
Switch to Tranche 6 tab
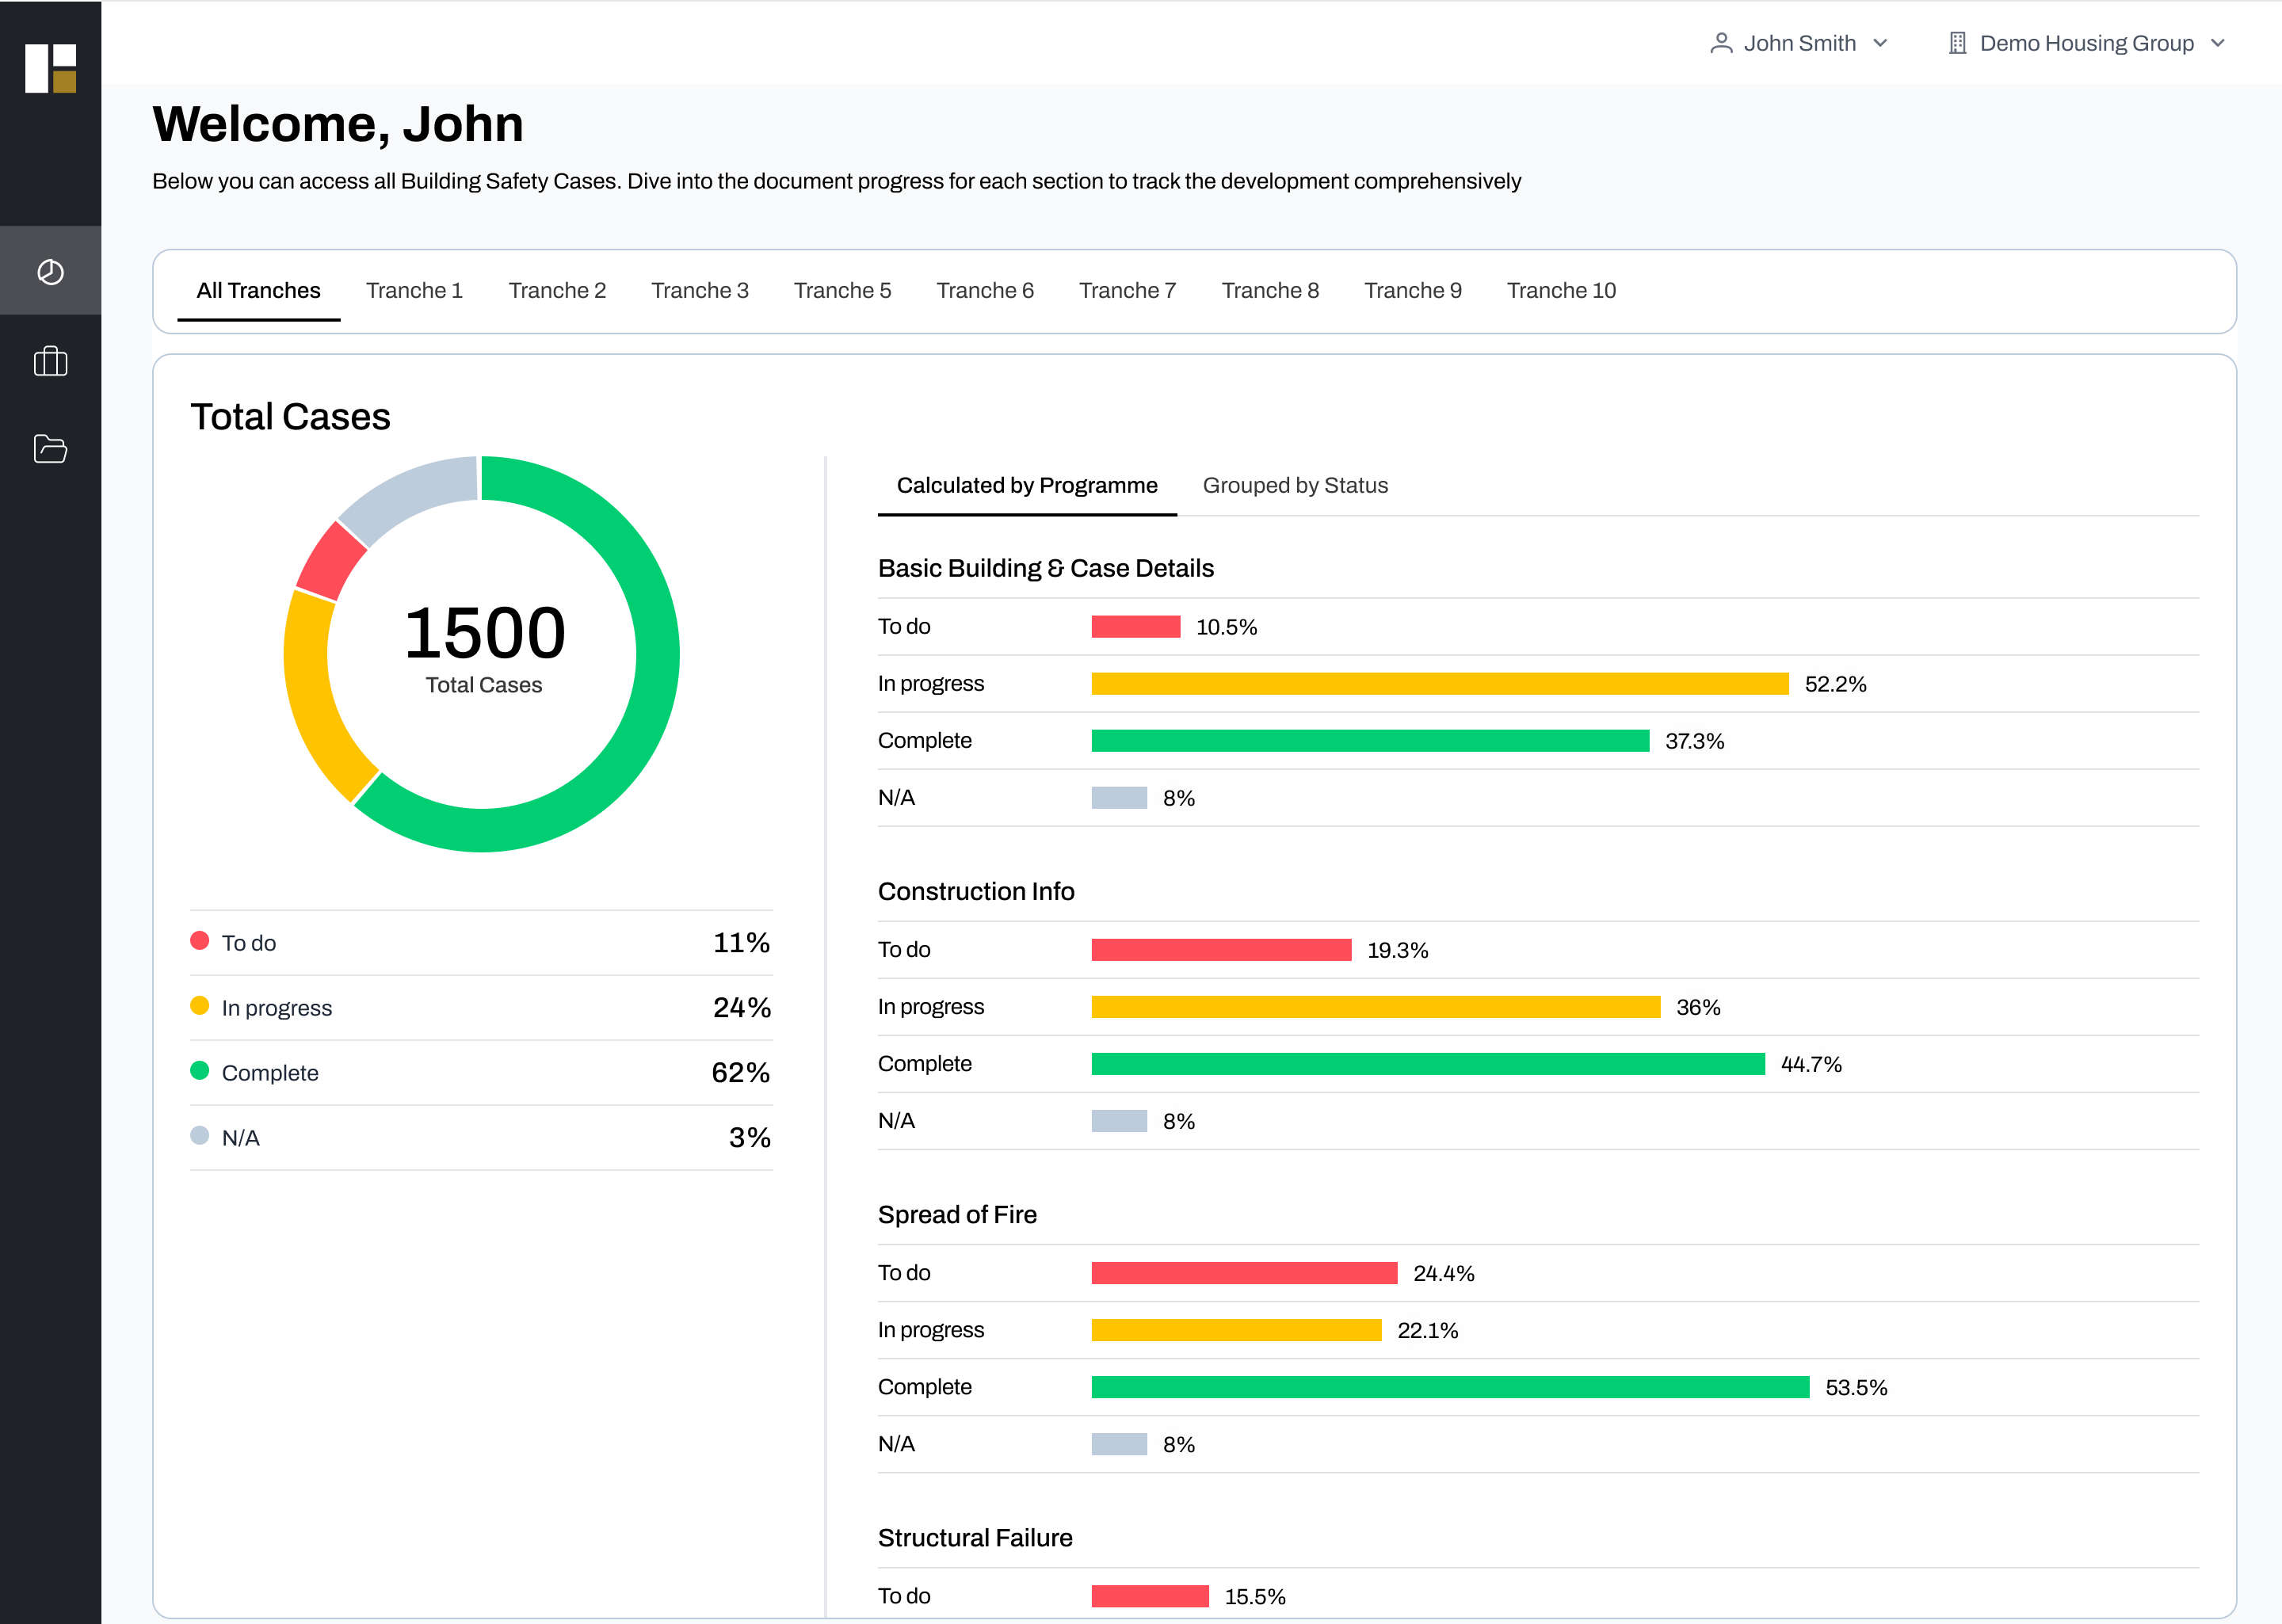click(x=985, y=290)
